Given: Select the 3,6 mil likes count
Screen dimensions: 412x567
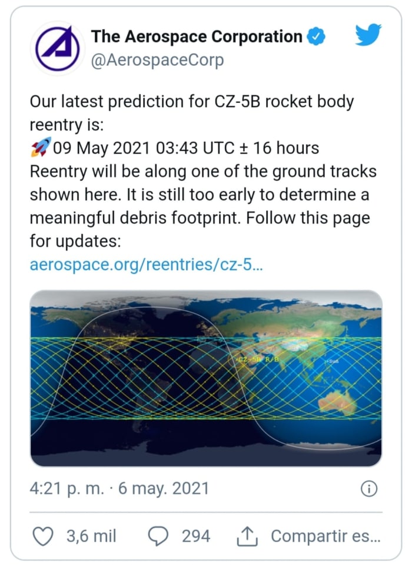Looking at the screenshot, I should (x=91, y=536).
